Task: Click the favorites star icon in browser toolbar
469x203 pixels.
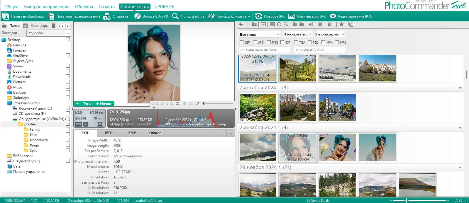Action: [x=341, y=25]
